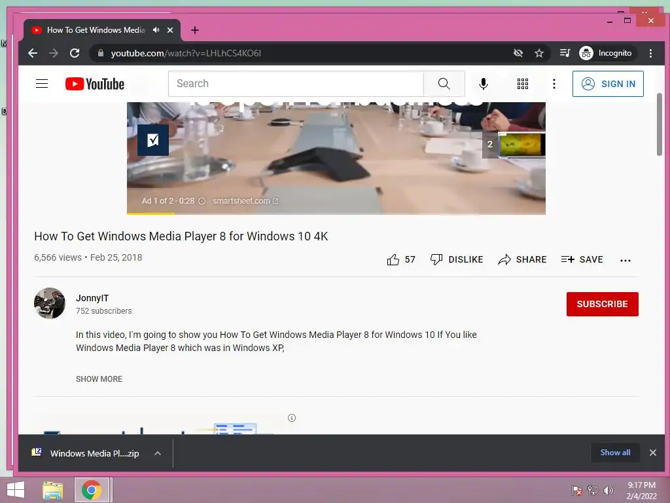670x503 pixels.
Task: Click the video title text
Action: click(181, 236)
